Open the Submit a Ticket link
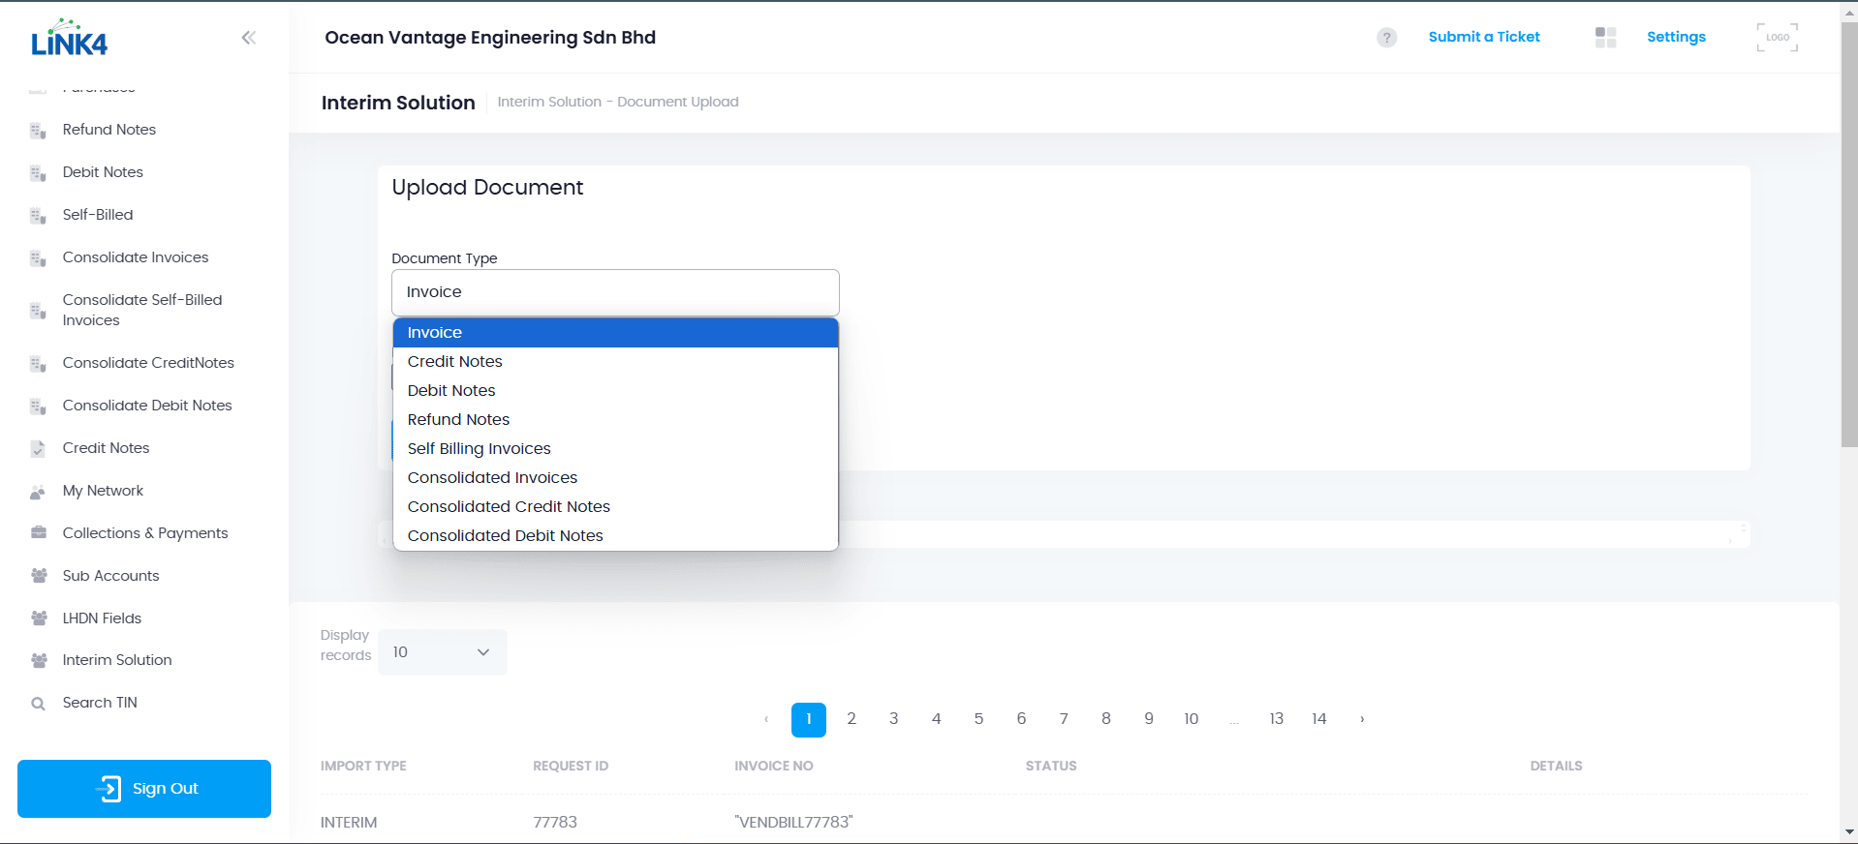 point(1483,37)
